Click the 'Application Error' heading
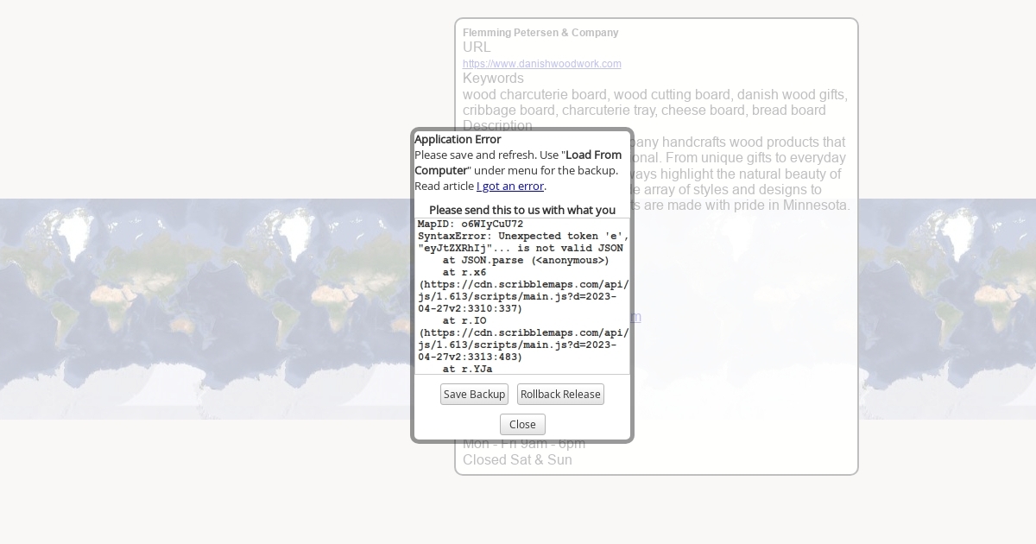The image size is (1036, 544). (x=458, y=139)
